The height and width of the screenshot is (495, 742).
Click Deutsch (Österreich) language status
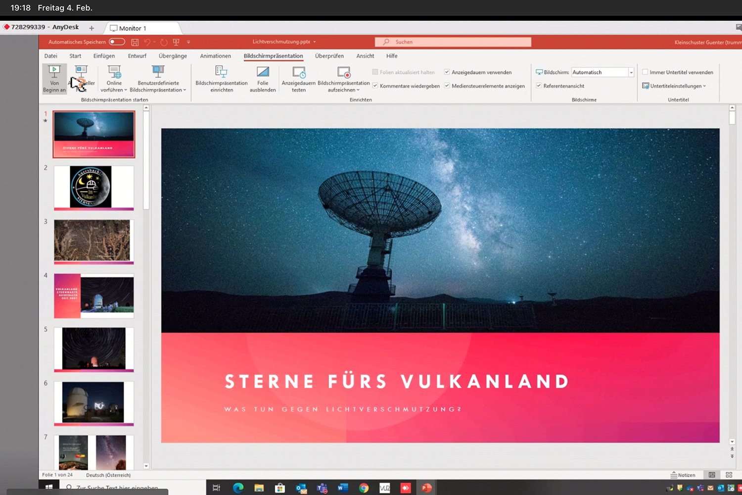(108, 475)
